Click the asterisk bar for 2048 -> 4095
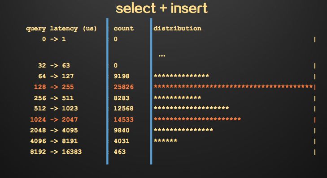 pyautogui.click(x=183, y=130)
